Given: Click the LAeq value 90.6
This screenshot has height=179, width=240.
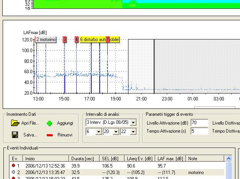Looking at the screenshot, I should pyautogui.click(x=131, y=166).
